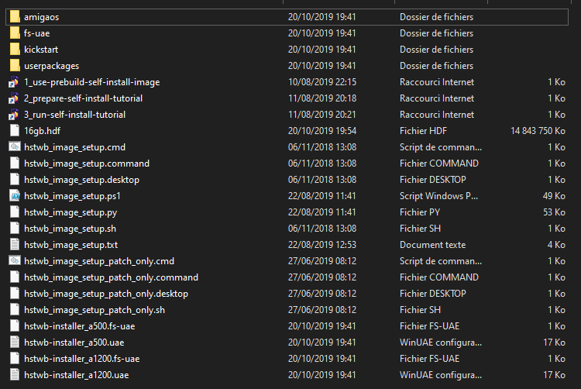This screenshot has height=389, width=581.
Task: Select the kickstart folder icon
Action: [15, 50]
